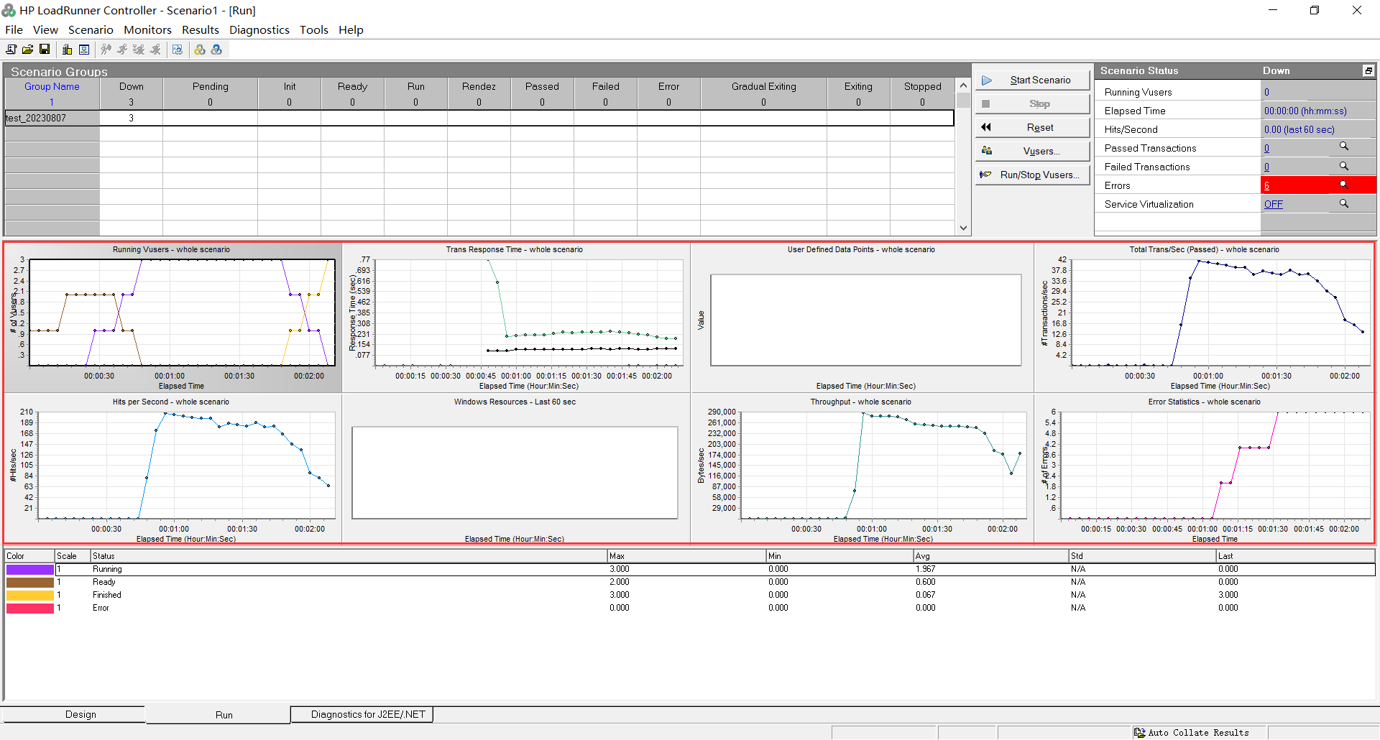Click the Avg column header in legend

coord(991,556)
